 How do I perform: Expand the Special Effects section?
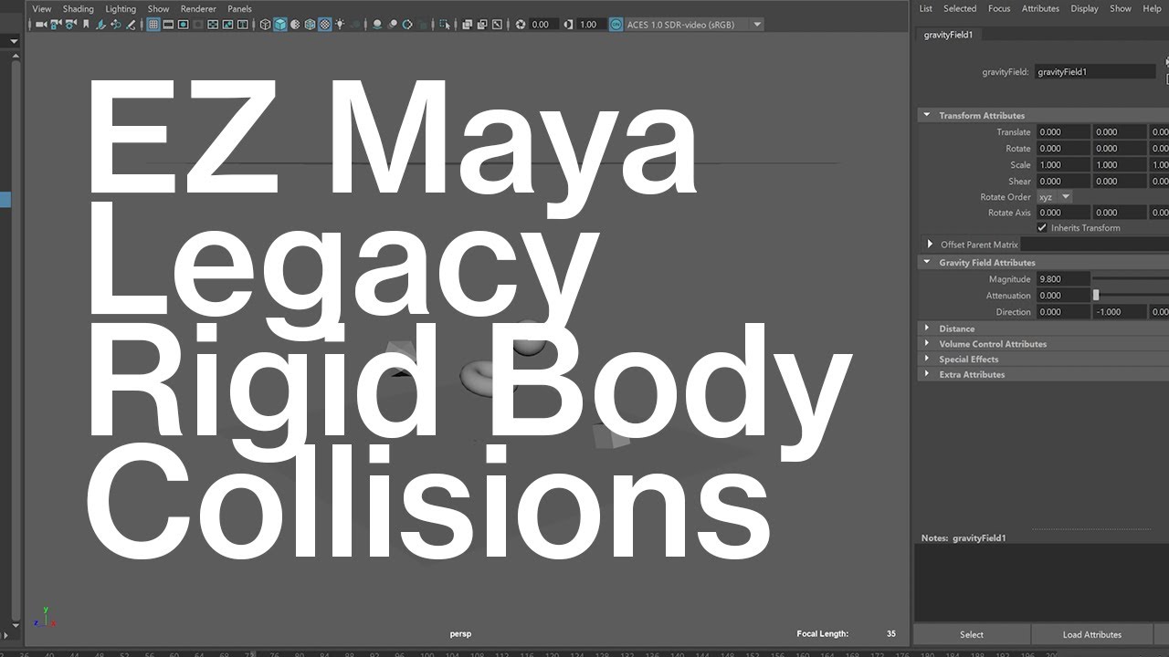pyautogui.click(x=927, y=360)
